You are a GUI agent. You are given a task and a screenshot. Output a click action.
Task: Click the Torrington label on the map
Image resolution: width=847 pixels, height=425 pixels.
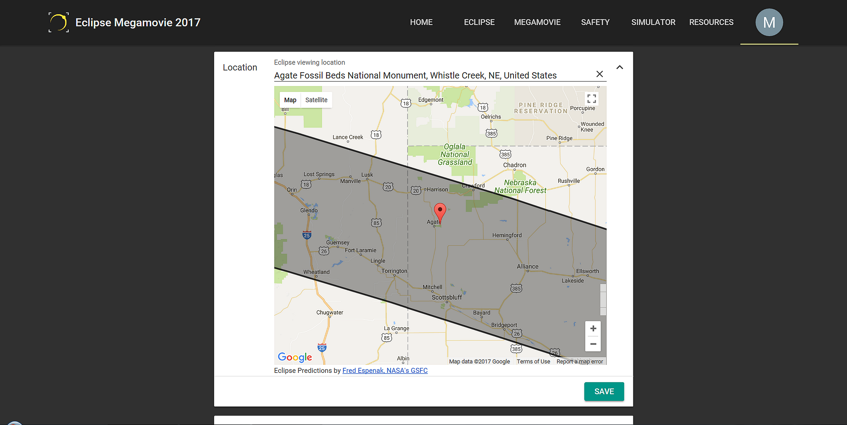[394, 271]
